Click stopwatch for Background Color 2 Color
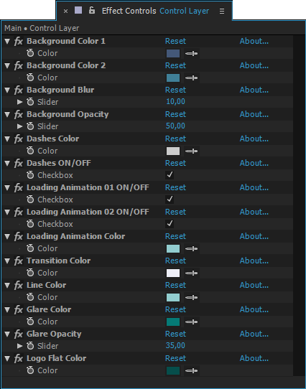306x389 pixels. (30, 78)
